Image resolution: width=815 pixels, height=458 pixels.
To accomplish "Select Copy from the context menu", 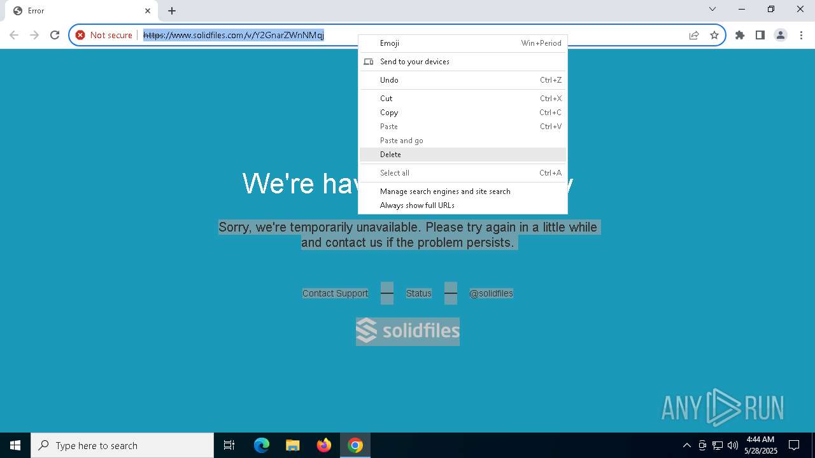I will pos(463,113).
